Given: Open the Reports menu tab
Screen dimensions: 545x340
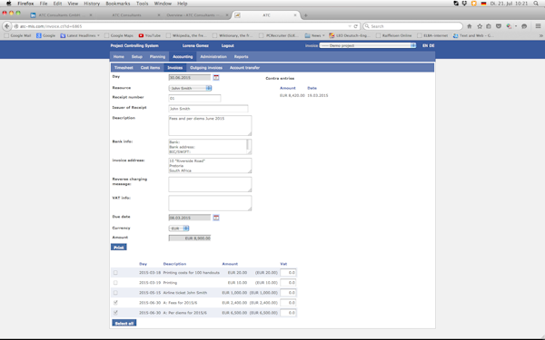Looking at the screenshot, I should (241, 56).
